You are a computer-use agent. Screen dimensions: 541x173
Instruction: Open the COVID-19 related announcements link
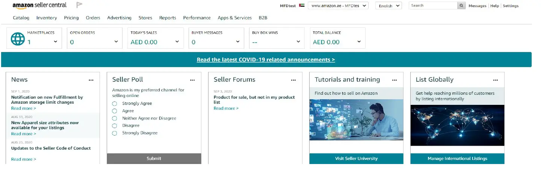(266, 60)
